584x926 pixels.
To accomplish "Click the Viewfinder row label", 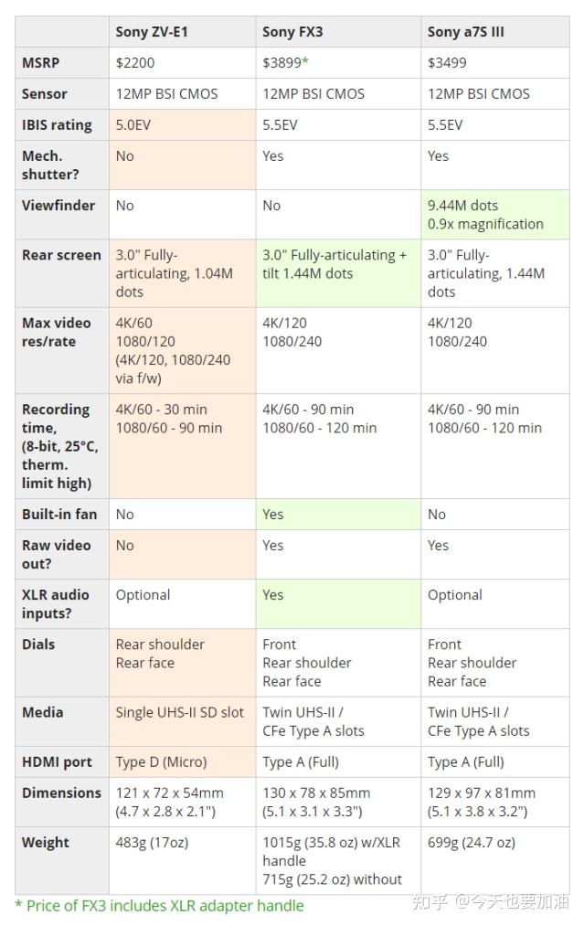I will coord(58,206).
